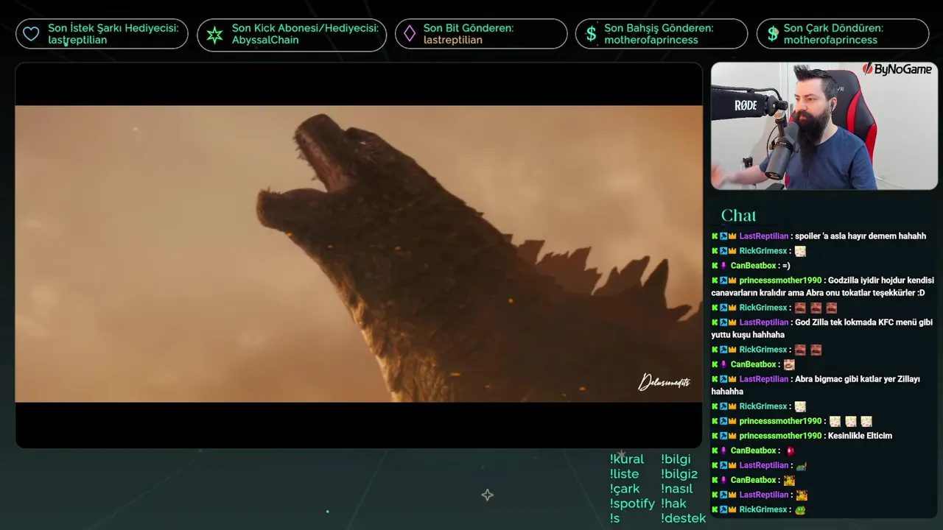943x530 pixels.
Task: Click the Kick badge before CanBeatbox's '=)' message
Action: [715, 266]
